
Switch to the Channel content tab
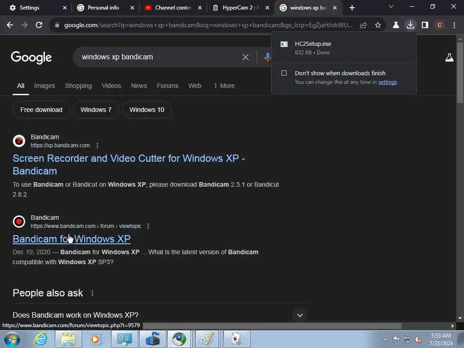coord(173,8)
